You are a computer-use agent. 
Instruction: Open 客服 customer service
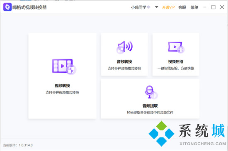click(x=182, y=7)
